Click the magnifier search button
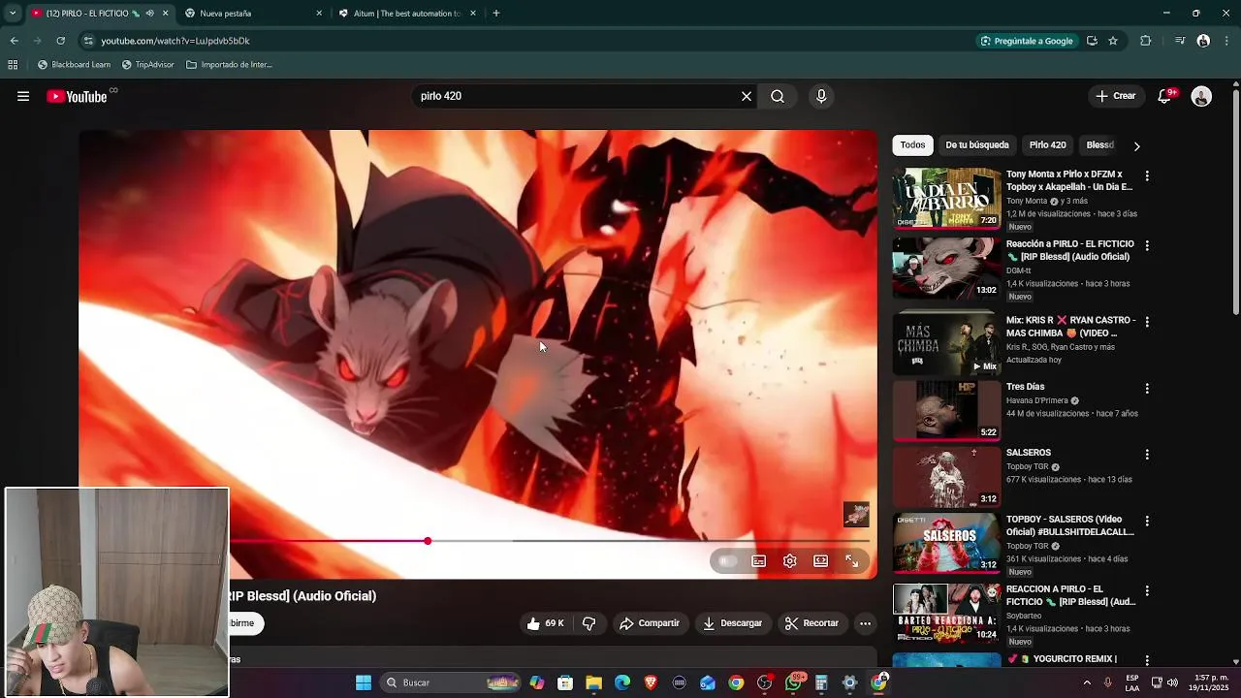The height and width of the screenshot is (698, 1241). pos(778,96)
